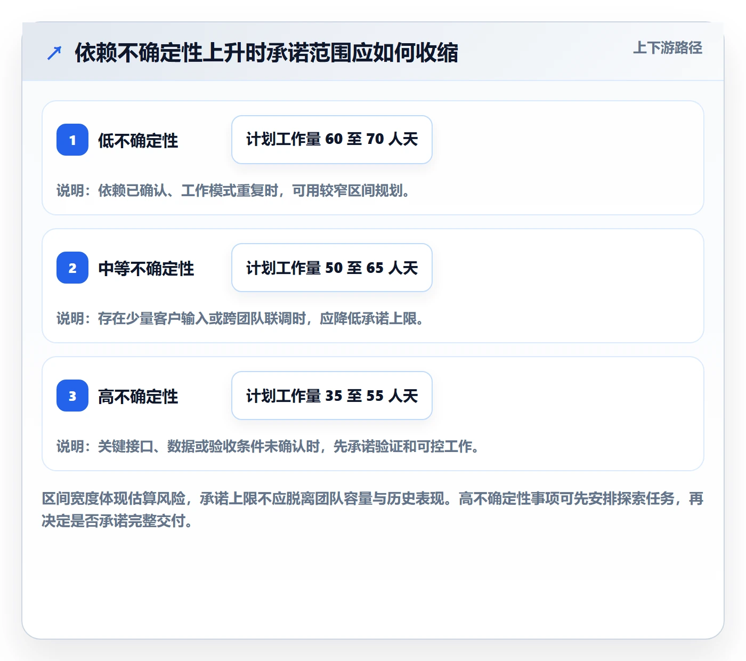Click the upward arrow icon beside the title
The width and height of the screenshot is (746, 661).
(x=54, y=53)
